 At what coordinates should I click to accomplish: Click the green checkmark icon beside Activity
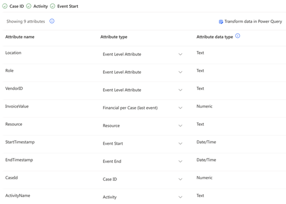pyautogui.click(x=29, y=6)
